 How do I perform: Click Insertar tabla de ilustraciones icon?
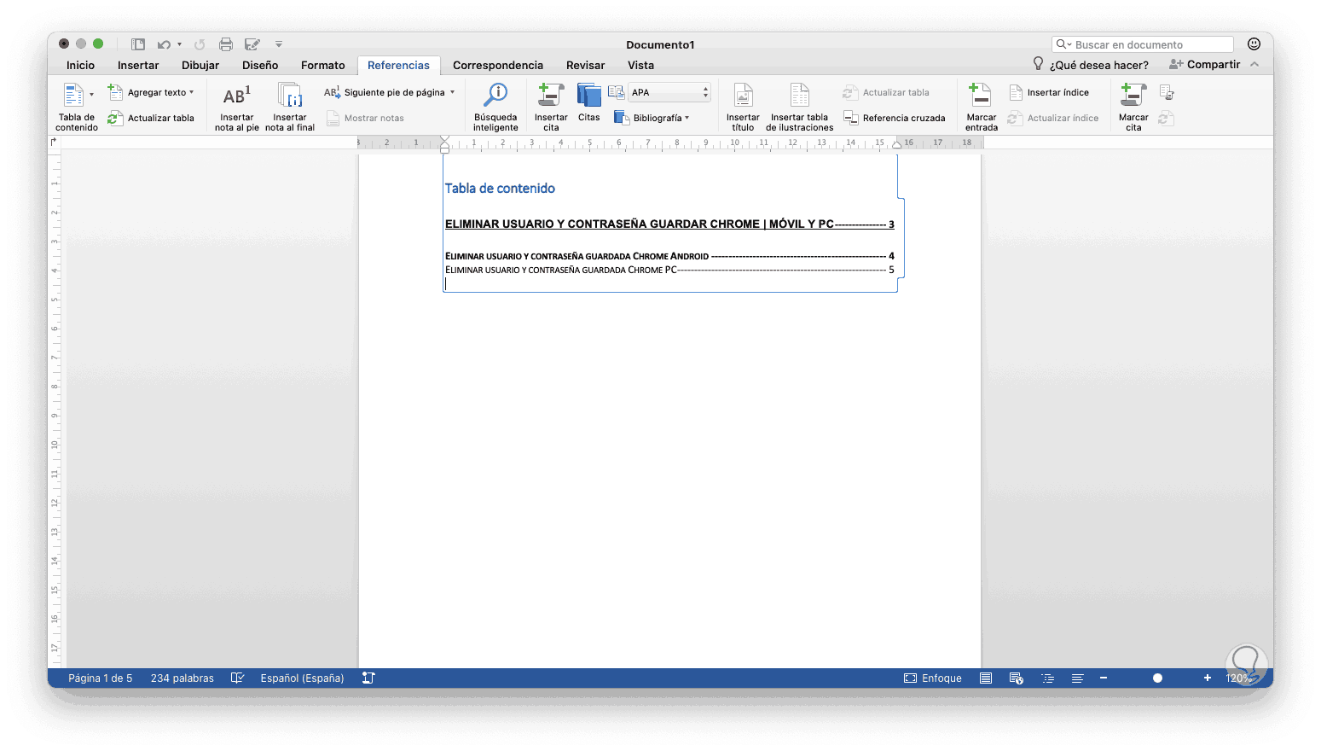coord(799,95)
